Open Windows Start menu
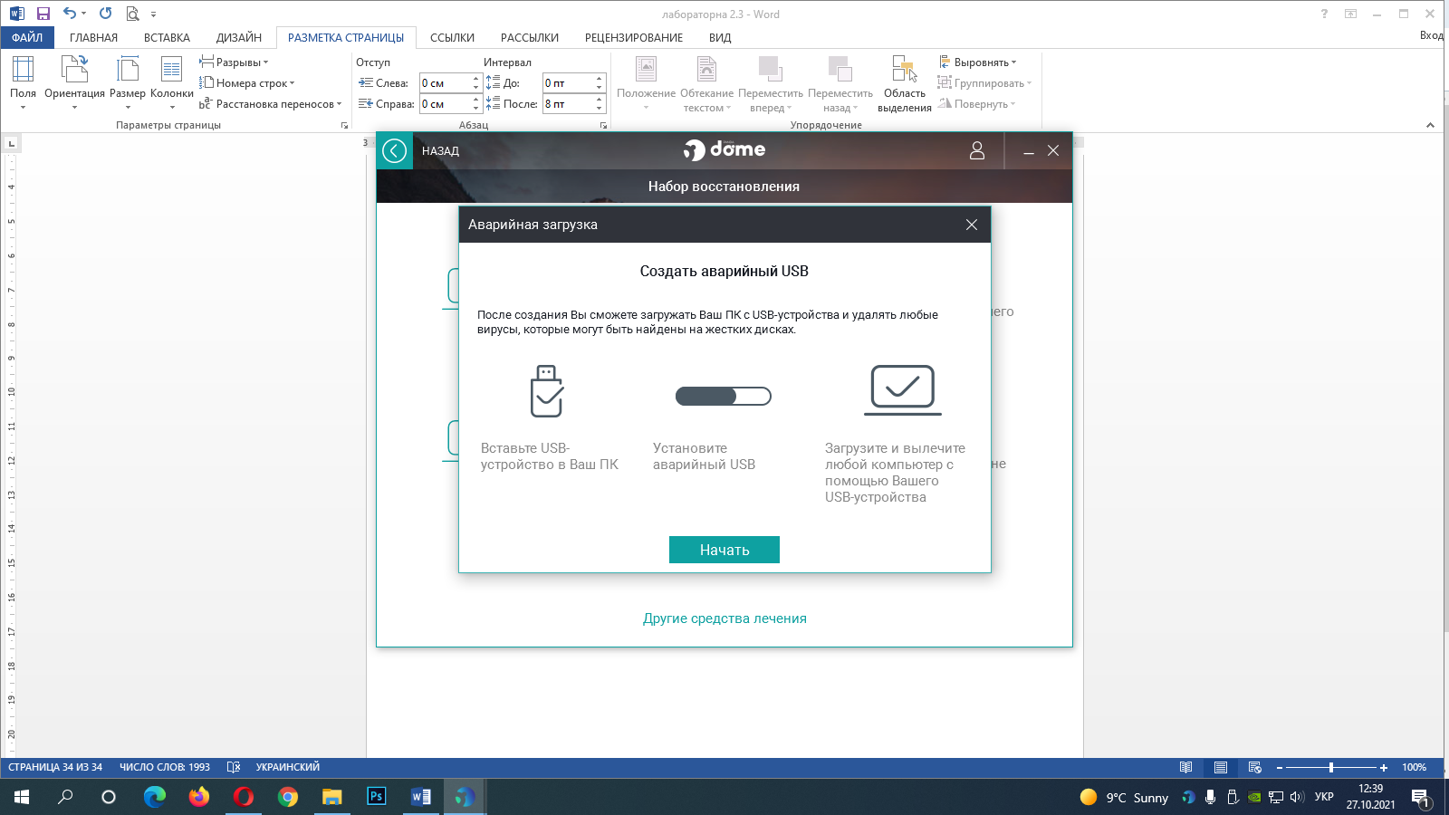The height and width of the screenshot is (815, 1449). pyautogui.click(x=22, y=797)
